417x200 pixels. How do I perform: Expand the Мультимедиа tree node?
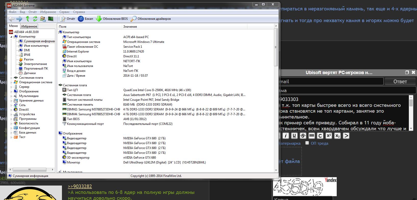tap(11, 96)
